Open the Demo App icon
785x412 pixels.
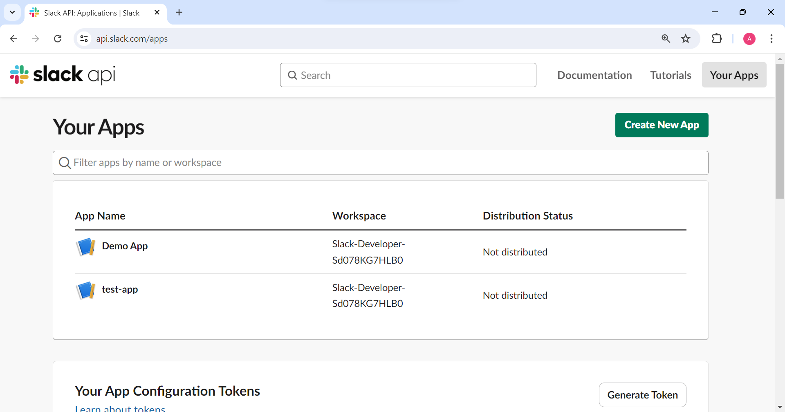click(x=86, y=247)
